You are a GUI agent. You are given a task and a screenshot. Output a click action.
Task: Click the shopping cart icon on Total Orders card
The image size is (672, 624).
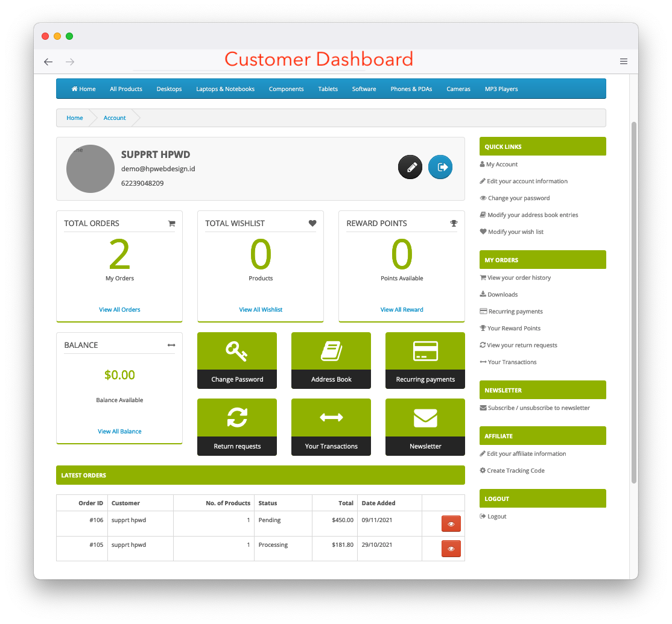coord(172,223)
